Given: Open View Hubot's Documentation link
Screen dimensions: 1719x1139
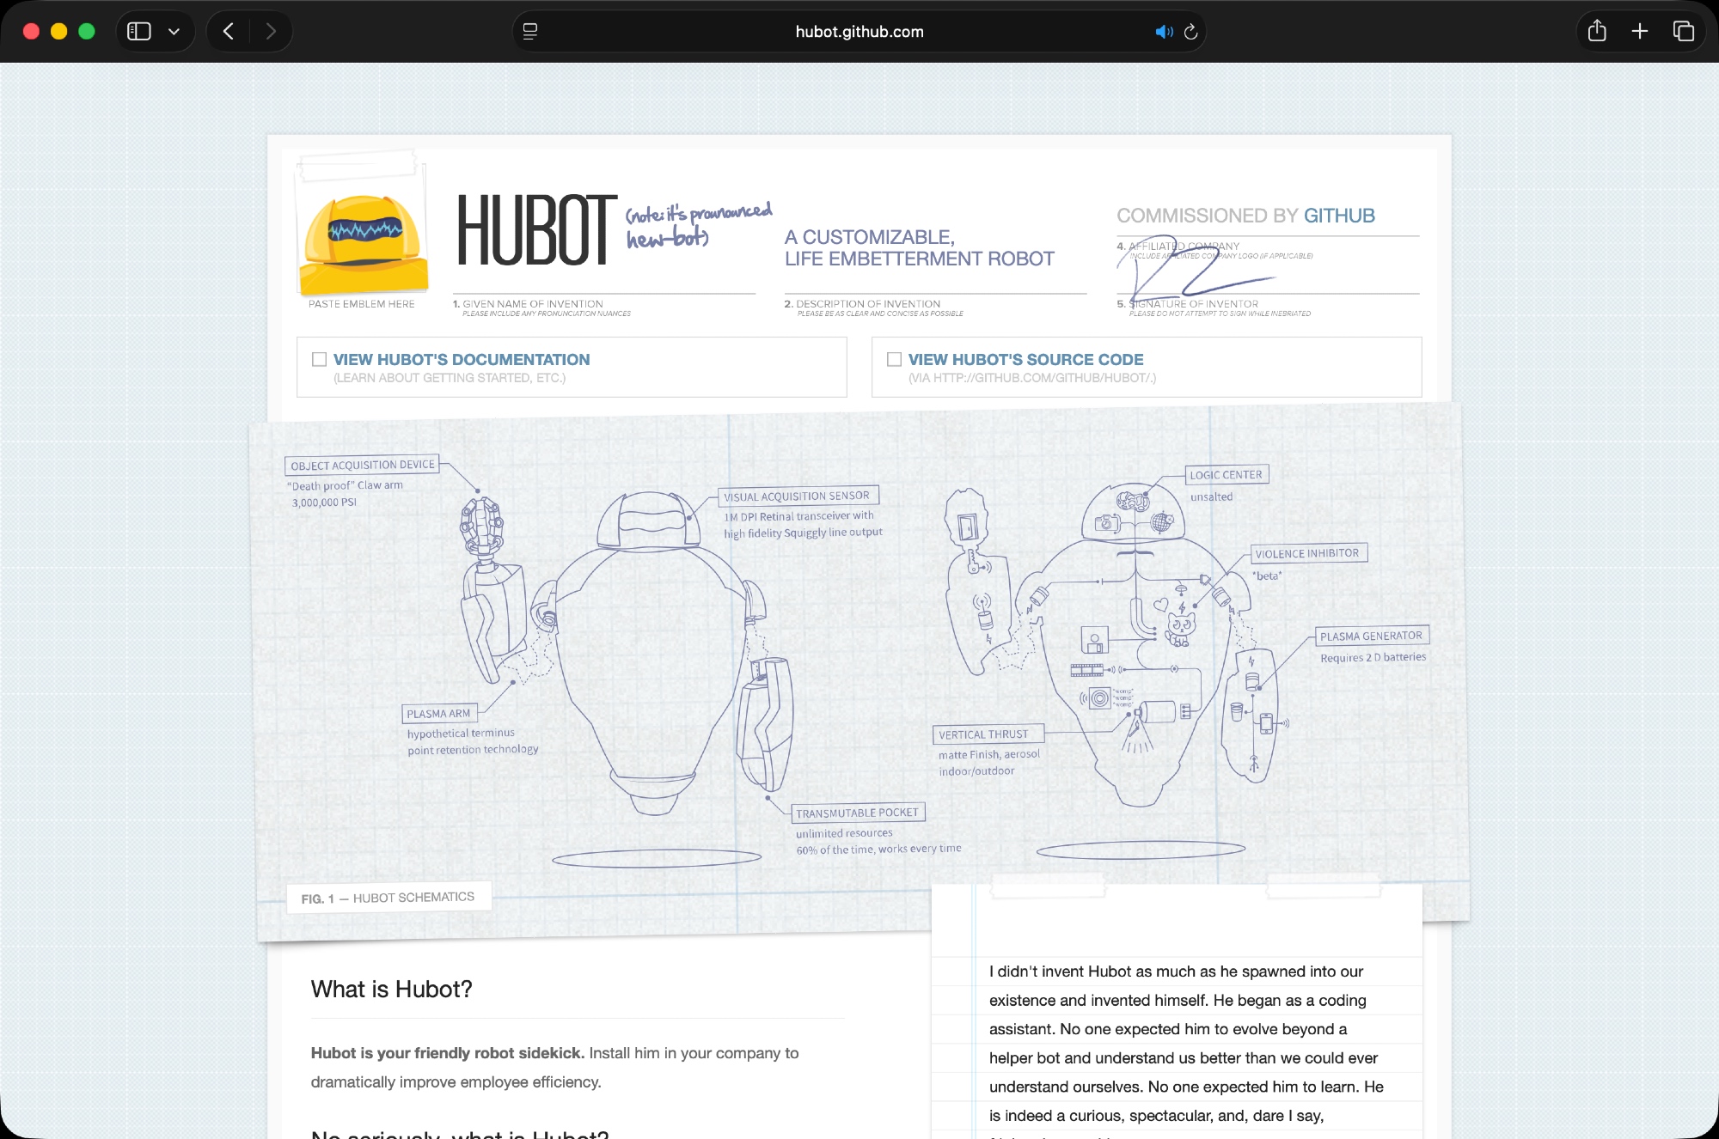Looking at the screenshot, I should tap(462, 359).
